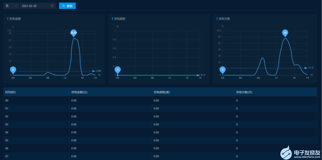
Task: Click the 查询 search button
Action: click(67, 6)
